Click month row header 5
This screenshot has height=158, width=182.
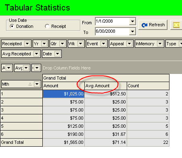(21, 126)
